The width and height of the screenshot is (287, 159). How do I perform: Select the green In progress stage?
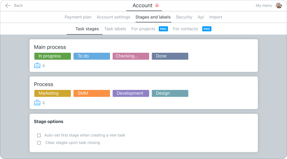[53, 56]
